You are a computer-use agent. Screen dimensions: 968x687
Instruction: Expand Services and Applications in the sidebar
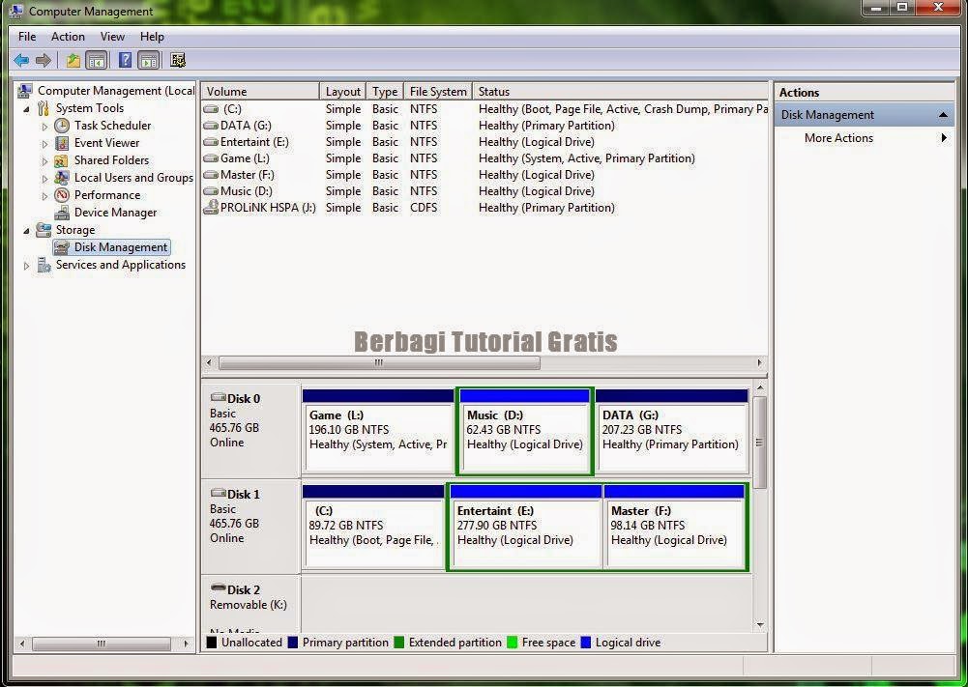[x=26, y=264]
